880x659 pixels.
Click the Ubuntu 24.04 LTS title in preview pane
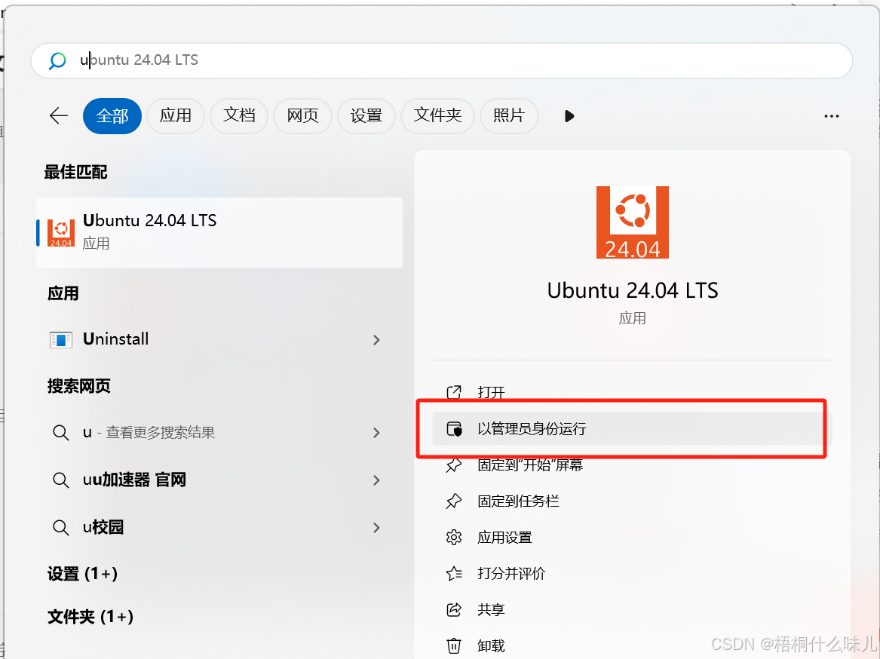[x=633, y=291]
